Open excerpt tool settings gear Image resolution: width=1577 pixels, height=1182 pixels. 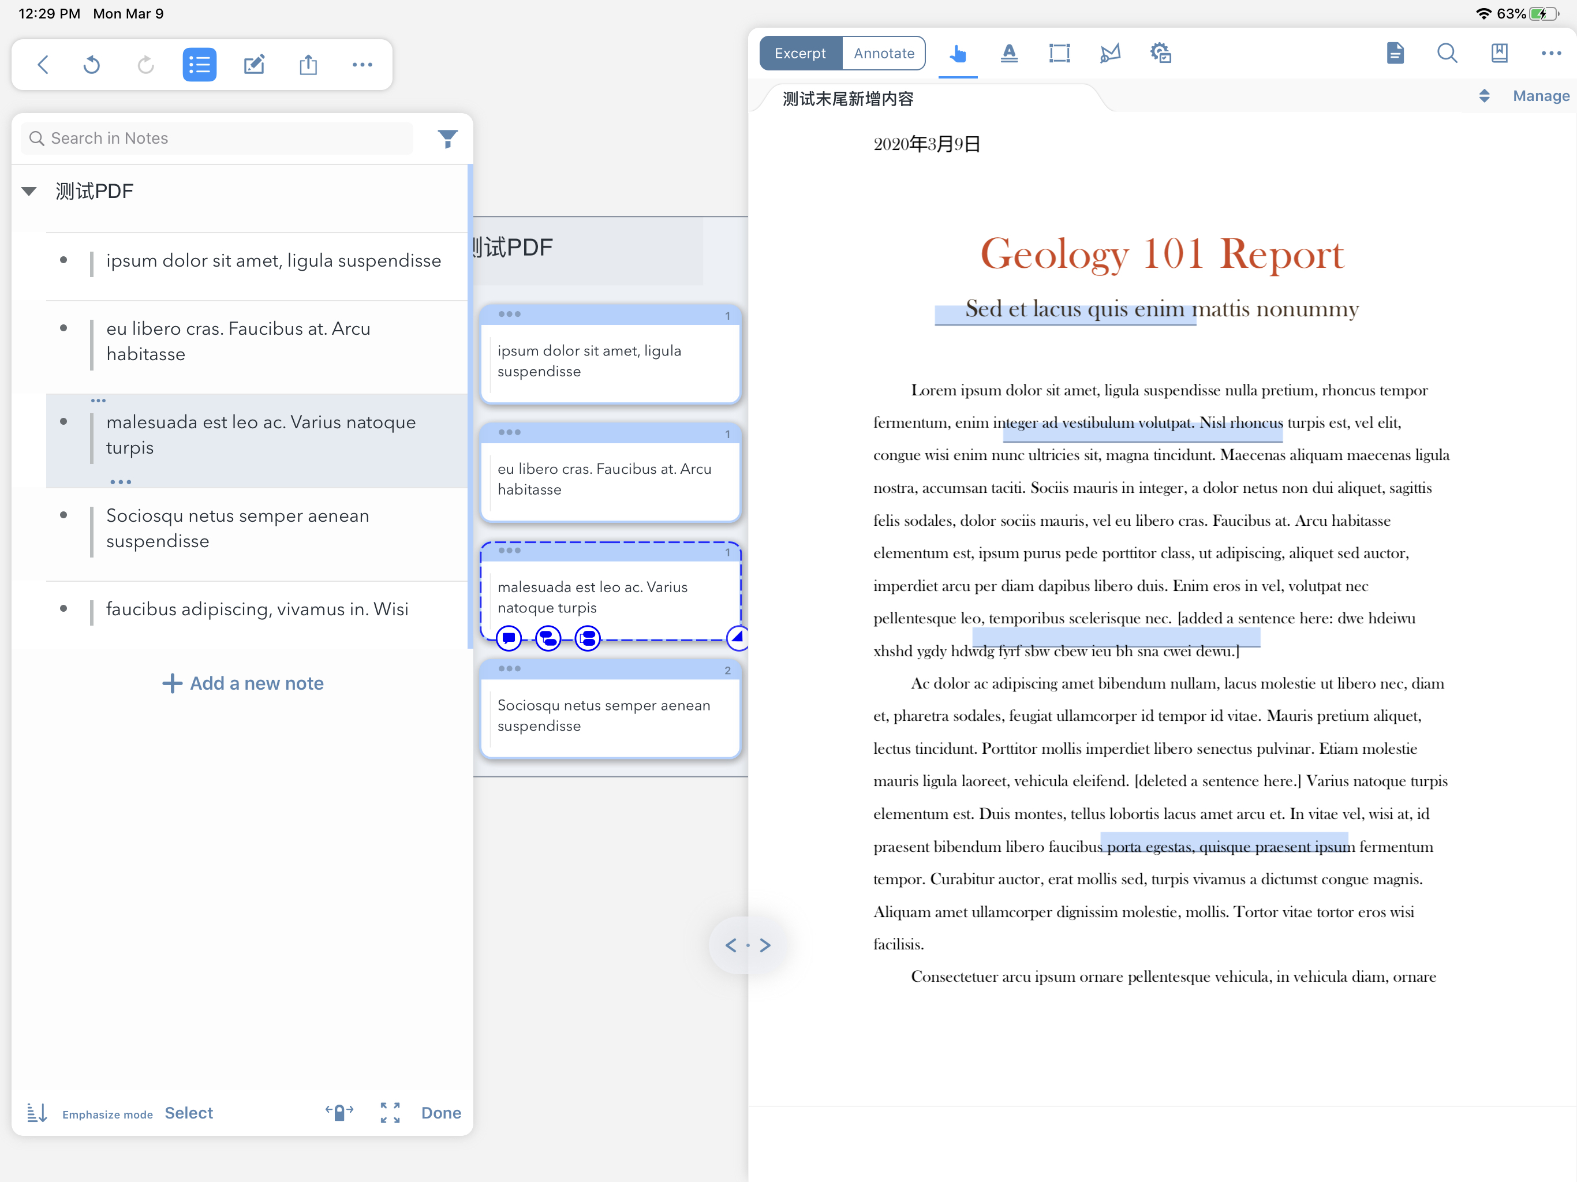point(1161,54)
